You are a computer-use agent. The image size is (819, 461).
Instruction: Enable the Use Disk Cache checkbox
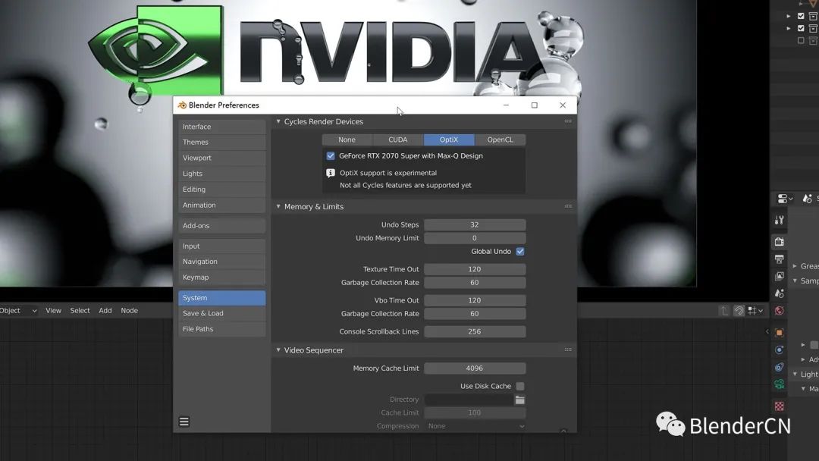click(520, 386)
